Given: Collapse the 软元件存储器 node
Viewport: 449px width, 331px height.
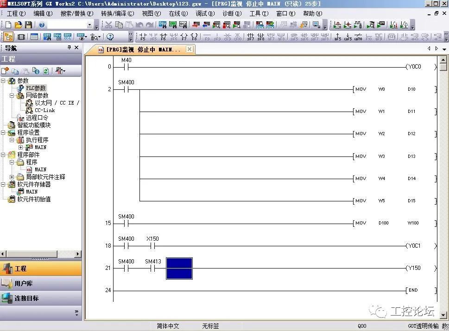Looking at the screenshot, I should pos(3,185).
